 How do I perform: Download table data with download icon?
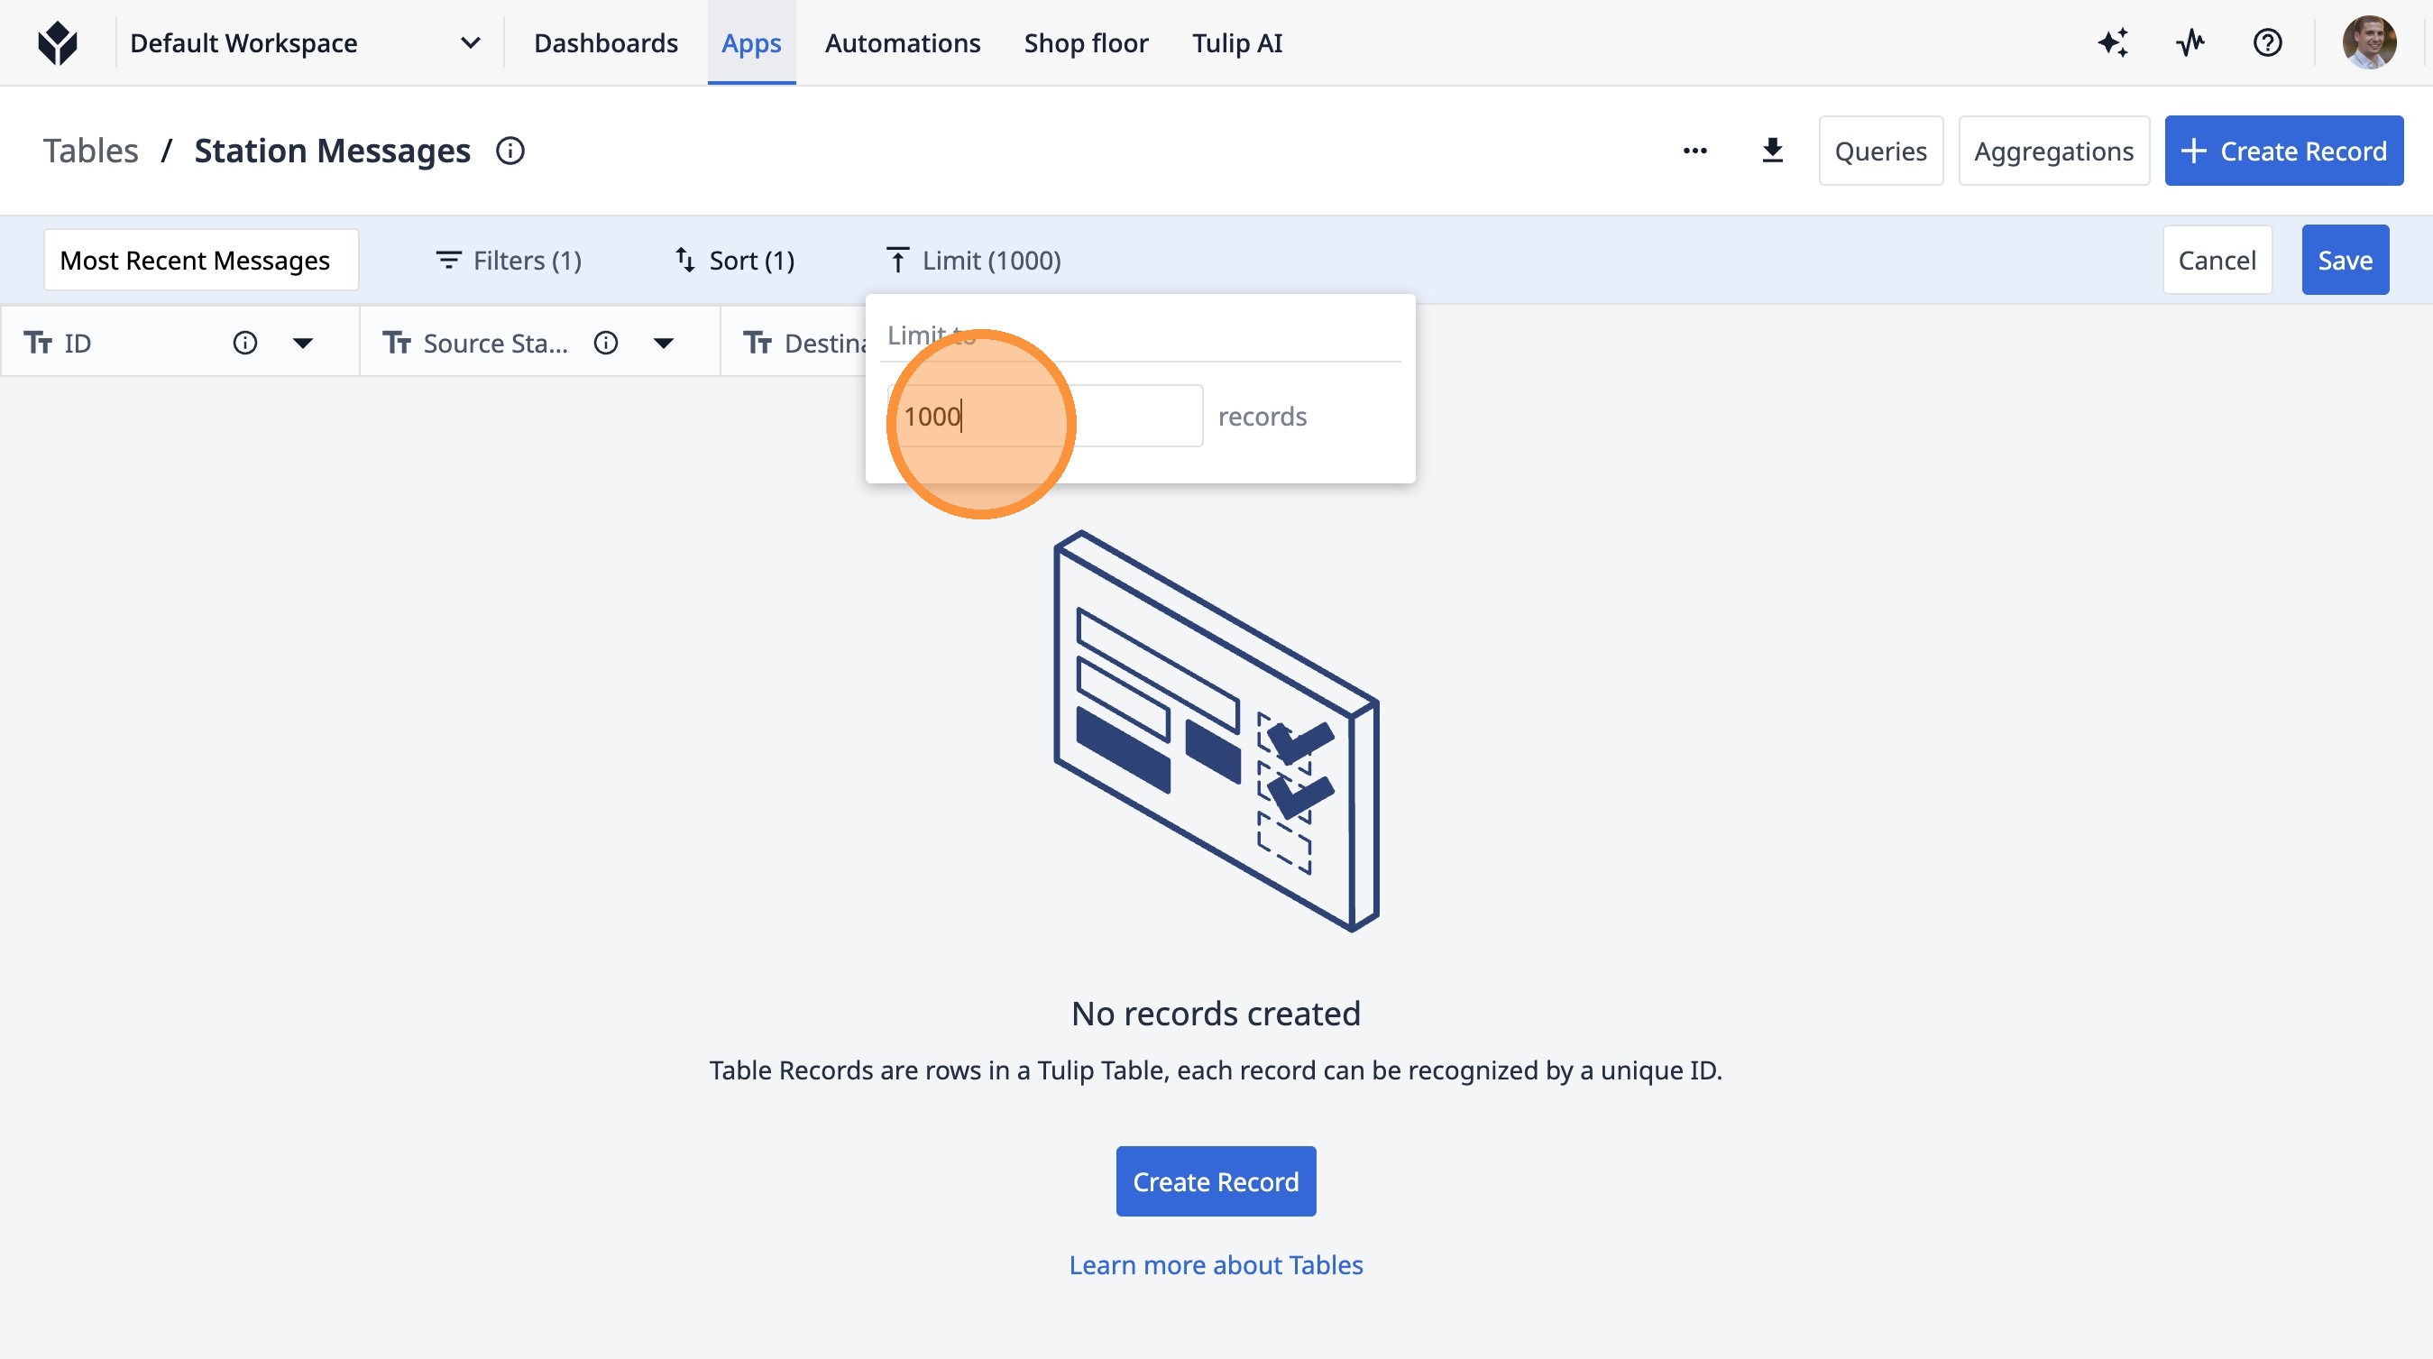tap(1772, 152)
